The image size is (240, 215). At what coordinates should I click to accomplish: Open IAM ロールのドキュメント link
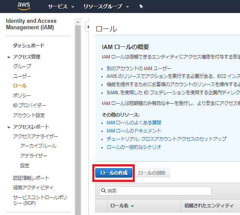(x=134, y=131)
